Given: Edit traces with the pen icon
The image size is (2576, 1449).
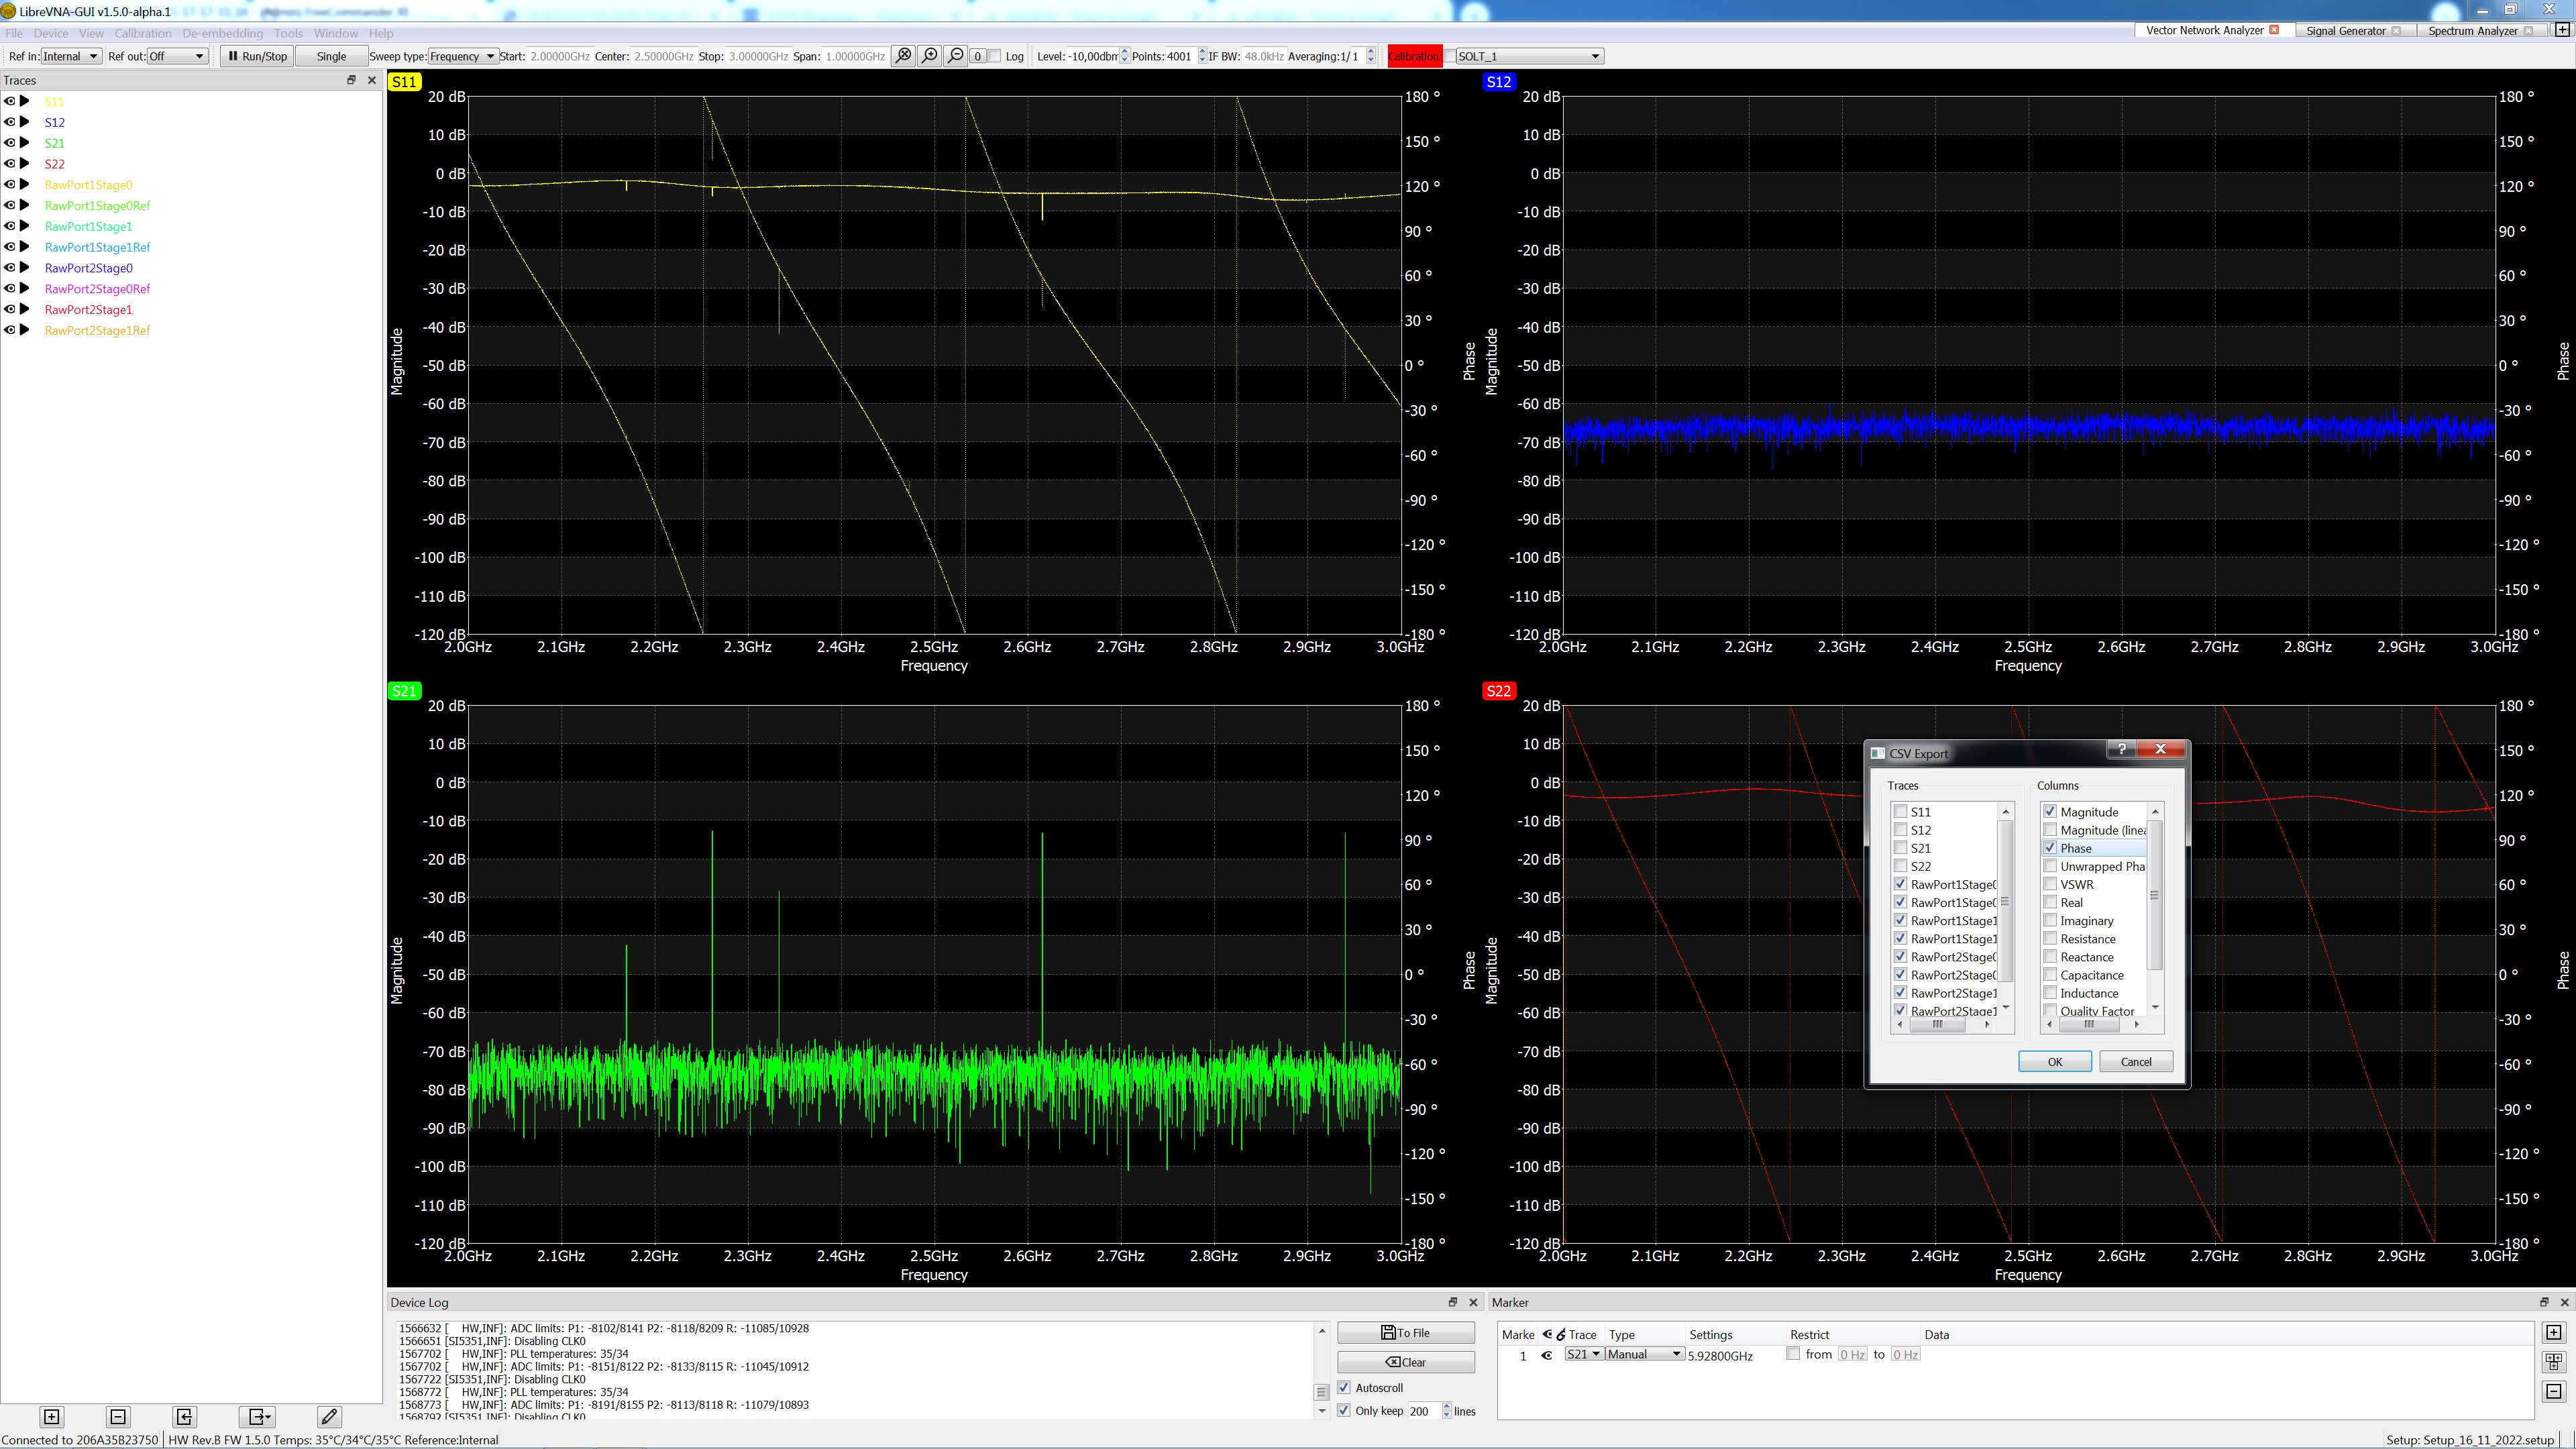Looking at the screenshot, I should 328,1417.
